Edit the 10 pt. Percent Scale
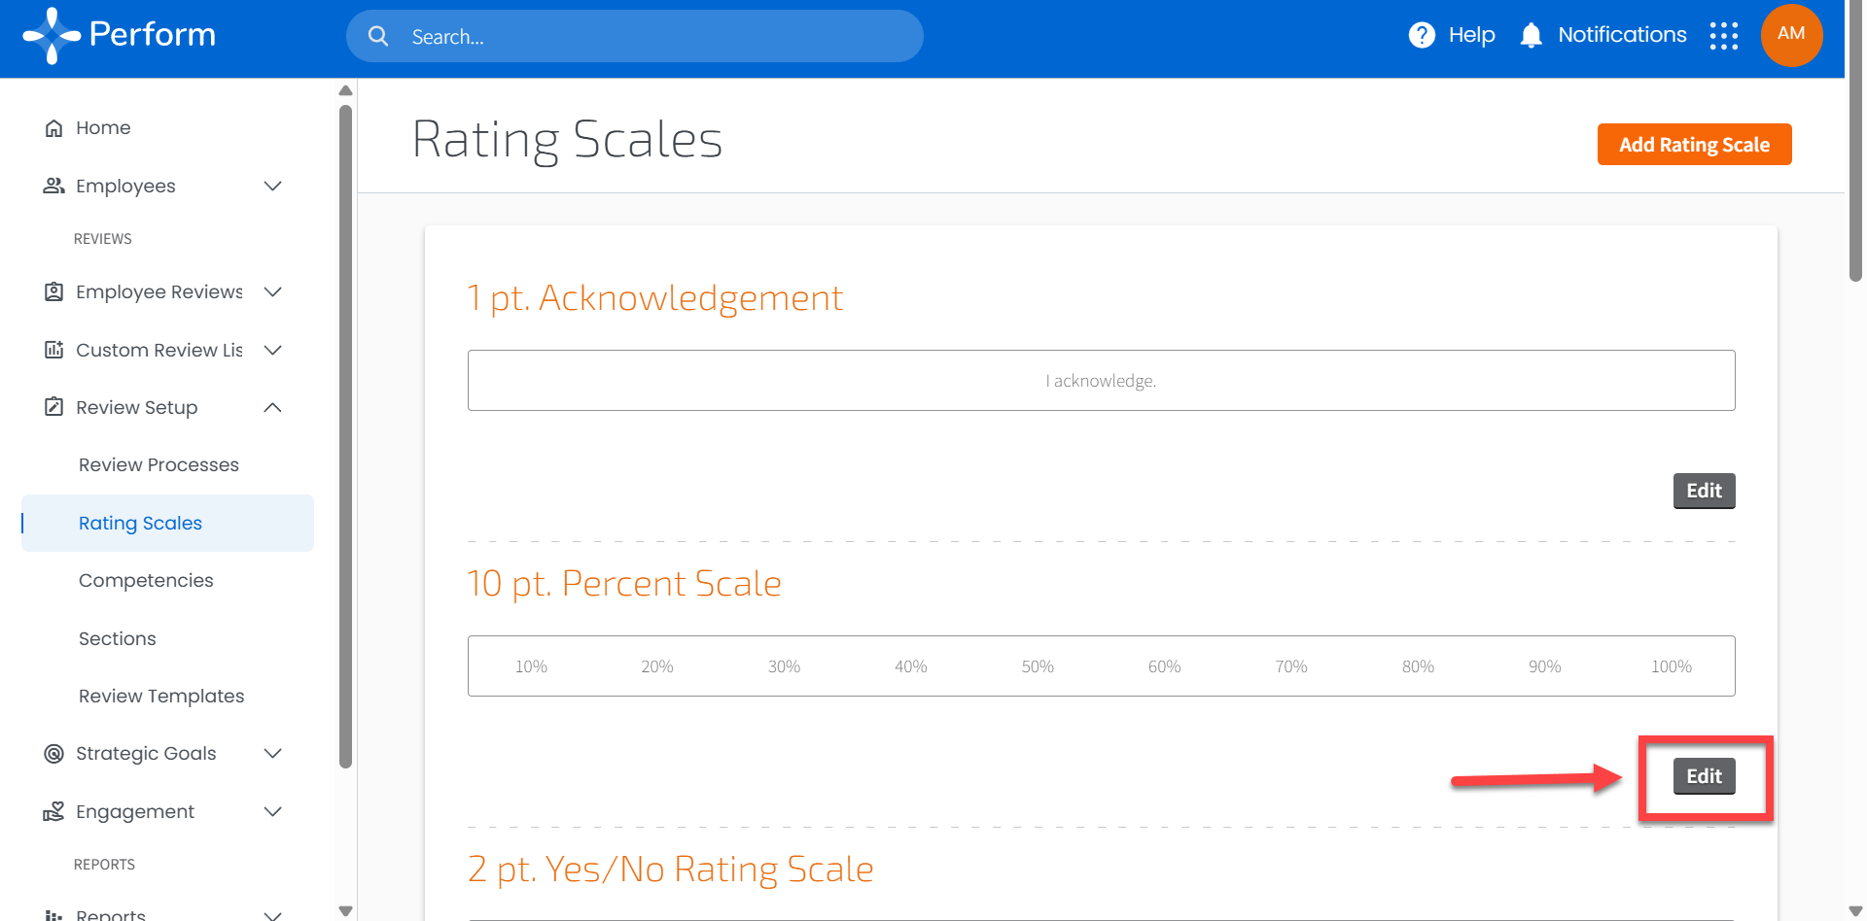 [1703, 776]
